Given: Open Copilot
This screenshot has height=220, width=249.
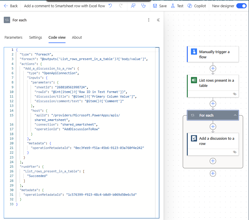Looking at the screenshot, I should [x=197, y=6].
